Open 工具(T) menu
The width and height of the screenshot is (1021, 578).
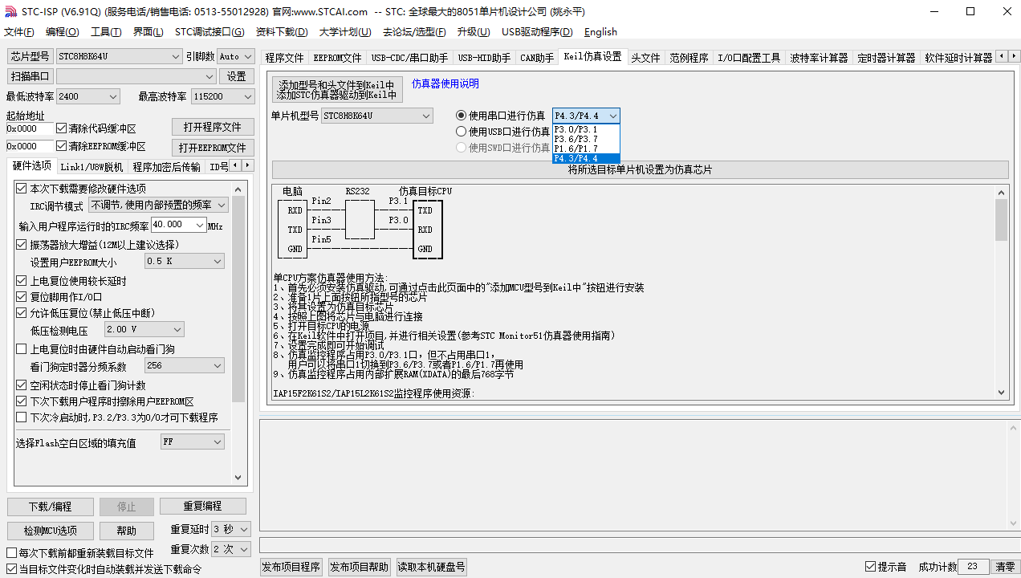[106, 32]
